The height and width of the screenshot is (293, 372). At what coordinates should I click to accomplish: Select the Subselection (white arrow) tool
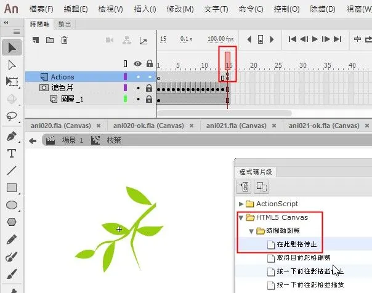[x=12, y=65]
